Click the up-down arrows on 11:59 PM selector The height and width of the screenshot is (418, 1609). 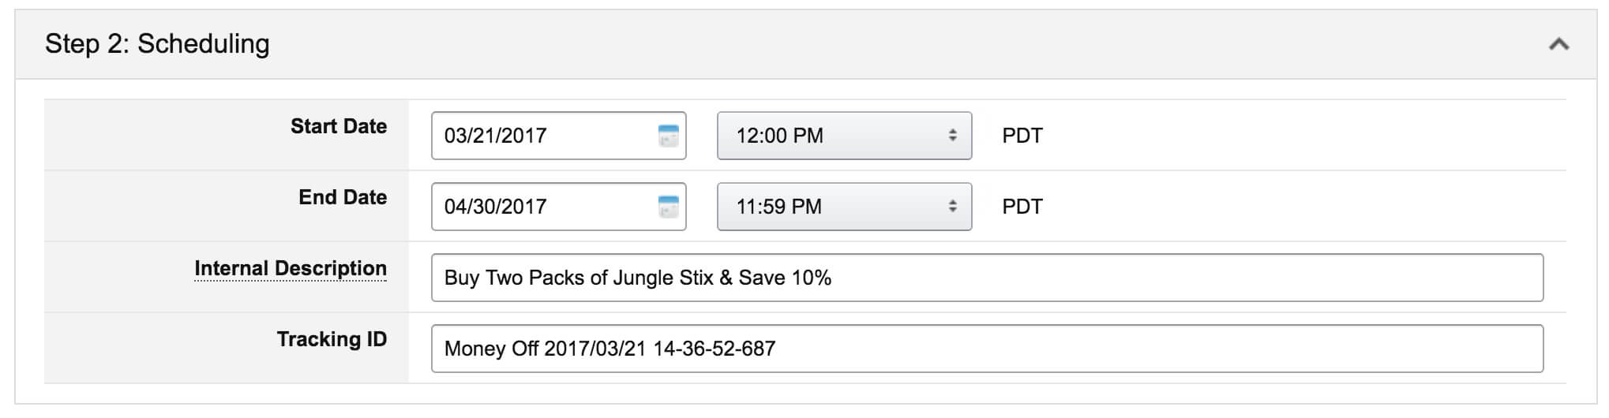[952, 207]
